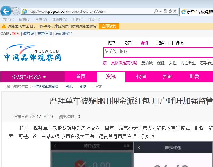Click the 巢倍滋是真的吗 hot keyword link

click(x=124, y=63)
